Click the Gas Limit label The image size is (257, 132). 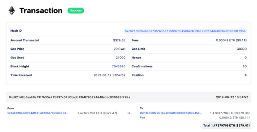pyautogui.click(x=138, y=49)
